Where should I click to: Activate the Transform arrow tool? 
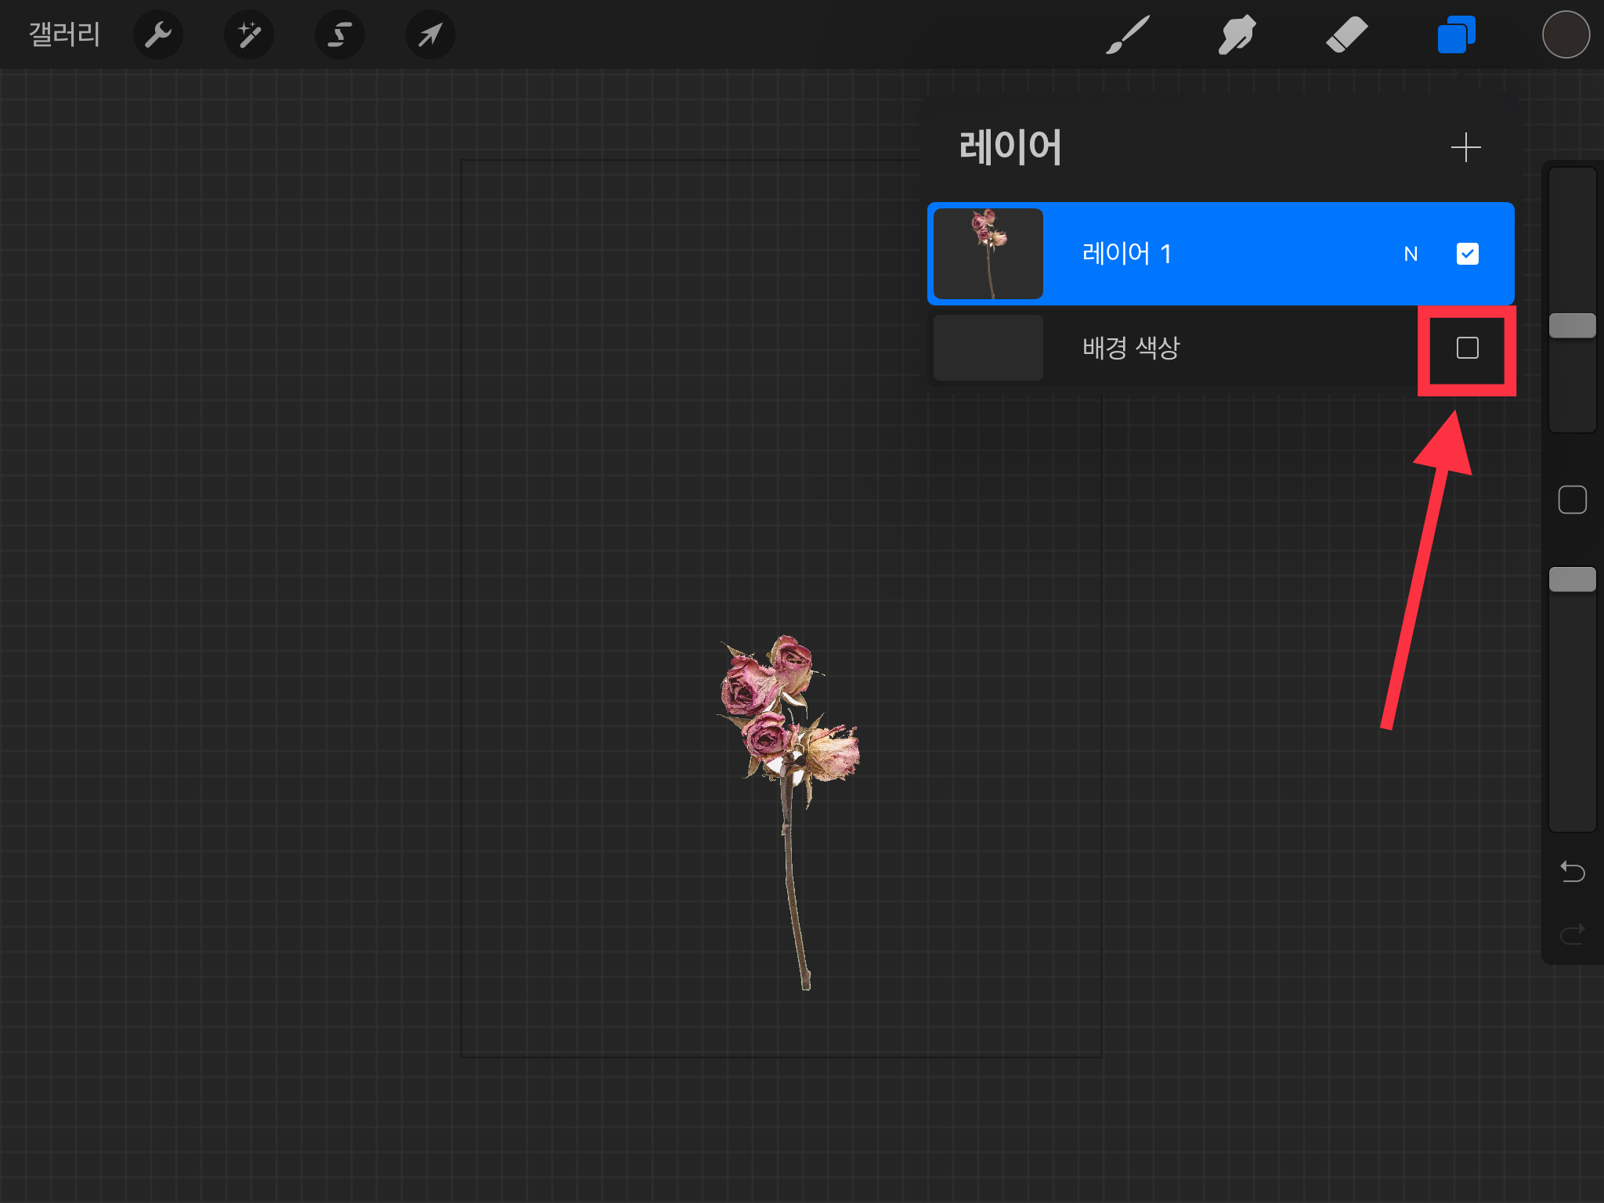(x=430, y=35)
